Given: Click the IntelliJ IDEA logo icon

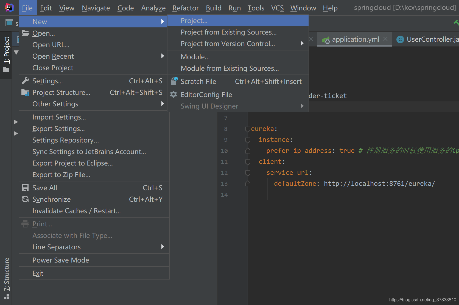Looking at the screenshot, I should (9, 7).
